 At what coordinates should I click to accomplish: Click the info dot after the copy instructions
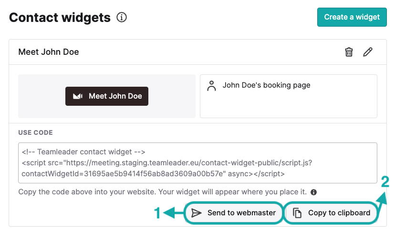[313, 192]
